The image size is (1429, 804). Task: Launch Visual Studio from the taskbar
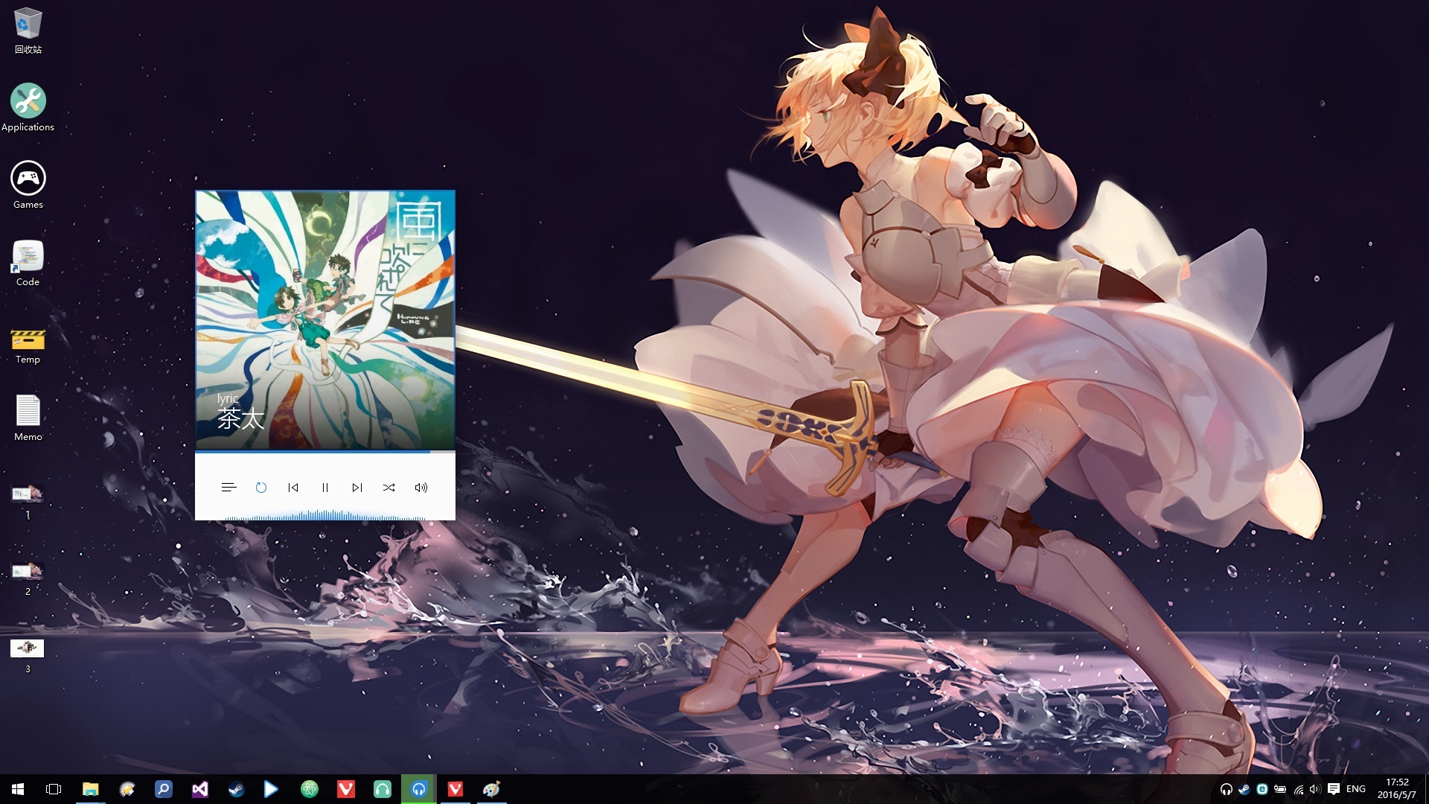[199, 789]
